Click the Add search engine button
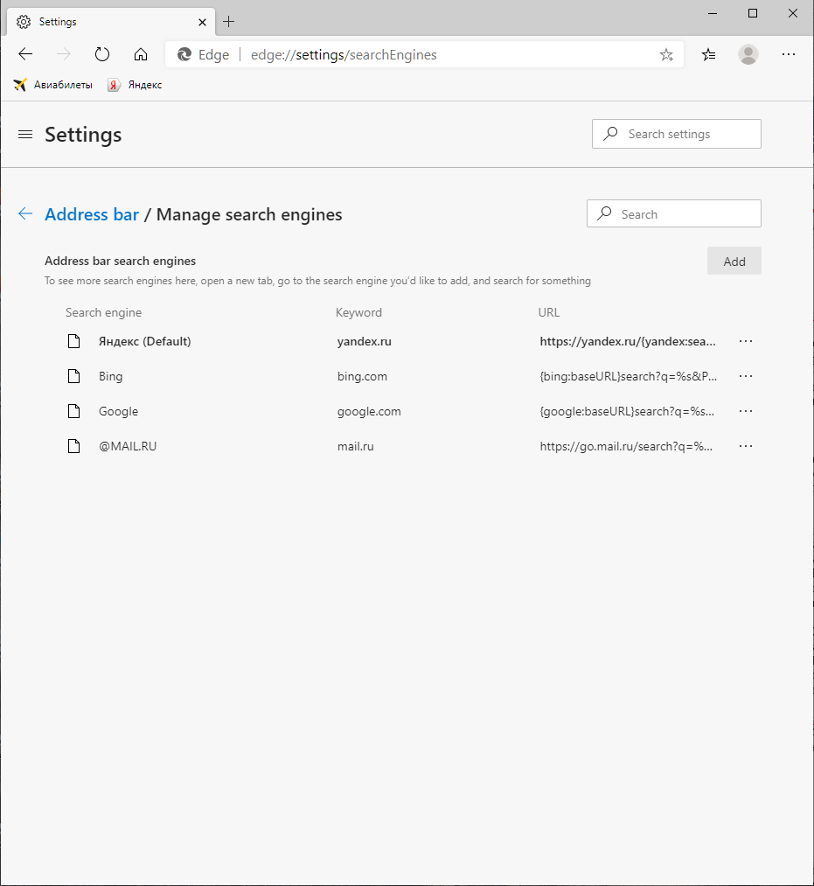This screenshot has width=814, height=886. point(734,261)
